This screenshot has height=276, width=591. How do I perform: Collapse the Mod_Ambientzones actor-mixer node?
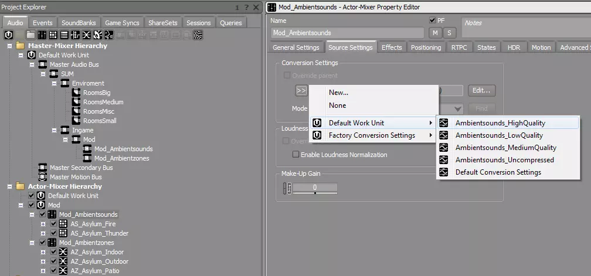click(32, 243)
